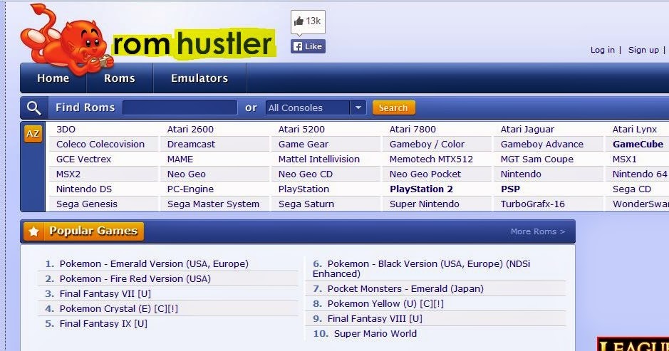669x351 pixels.
Task: Click the AZ alphabetical sort icon
Action: click(33, 133)
